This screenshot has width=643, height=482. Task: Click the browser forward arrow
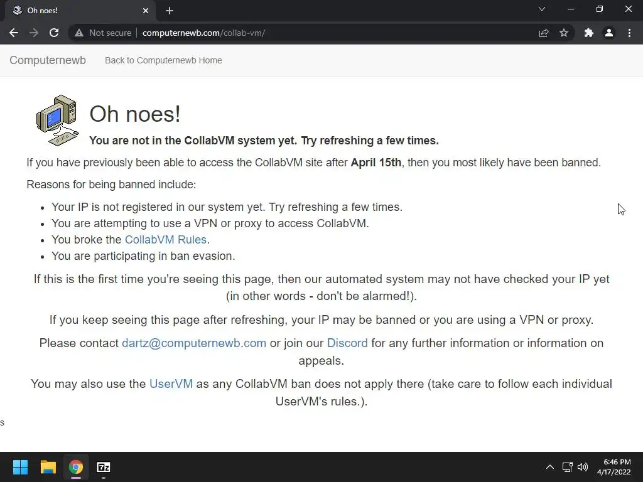coord(34,33)
